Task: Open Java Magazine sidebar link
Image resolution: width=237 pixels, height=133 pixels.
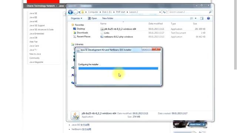Action: point(36,62)
